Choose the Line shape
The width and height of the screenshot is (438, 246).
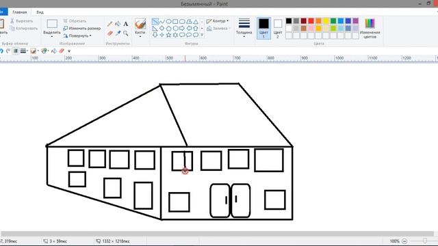tap(155, 21)
